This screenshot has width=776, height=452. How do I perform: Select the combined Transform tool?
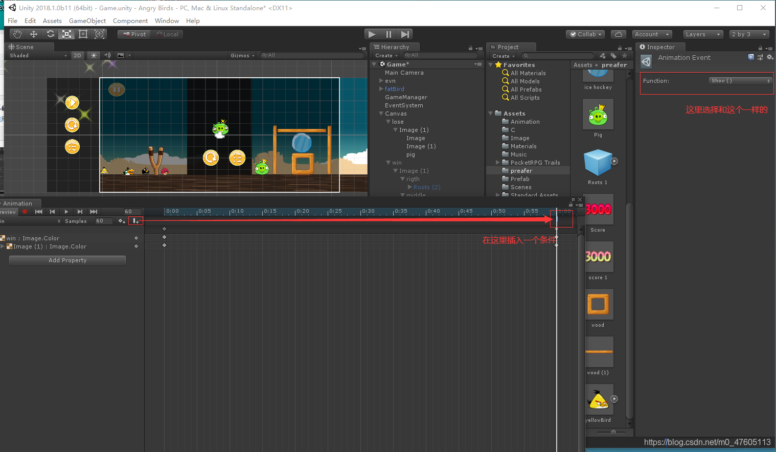(100, 34)
